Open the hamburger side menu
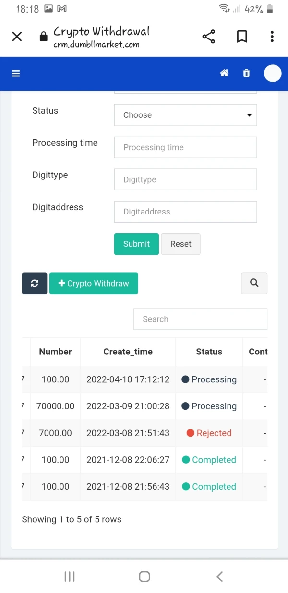The height and width of the screenshot is (593, 288). pyautogui.click(x=16, y=74)
